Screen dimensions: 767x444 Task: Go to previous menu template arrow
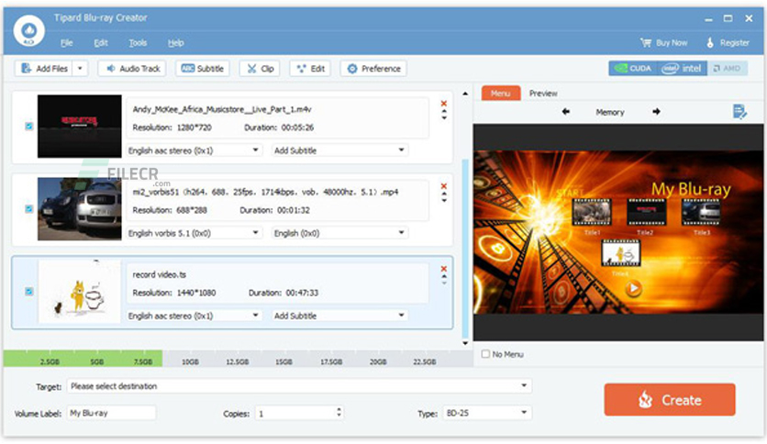[566, 112]
